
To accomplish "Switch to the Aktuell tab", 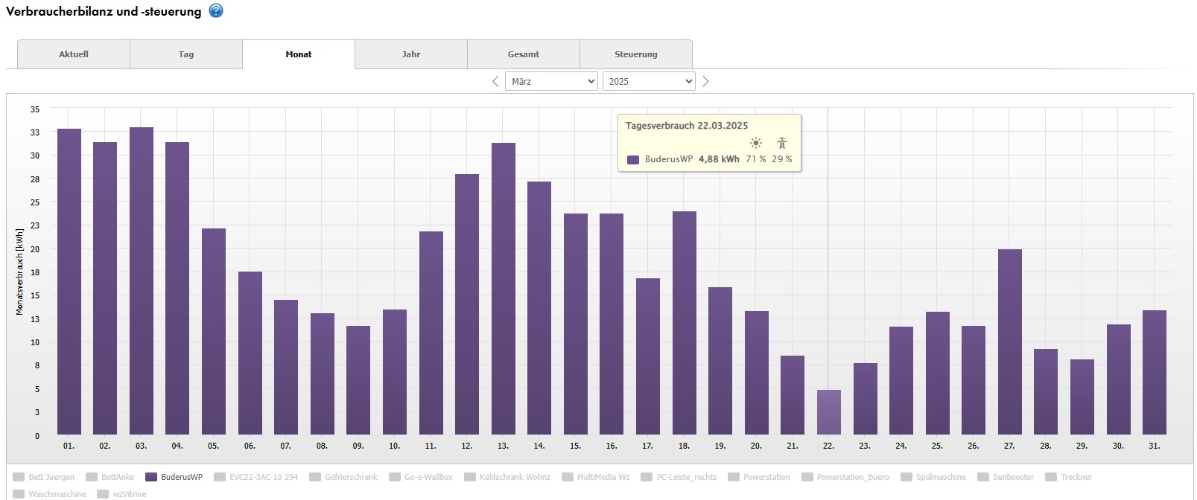I will (x=74, y=54).
